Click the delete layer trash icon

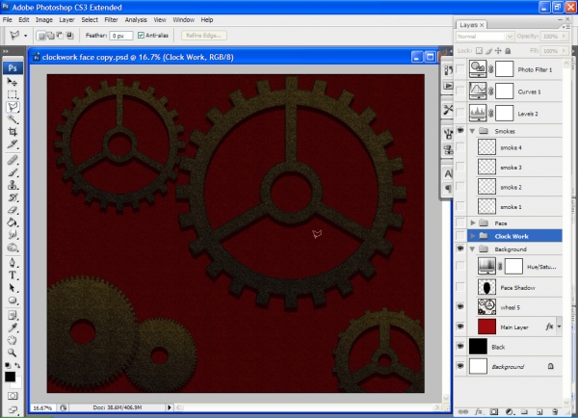pos(555,411)
